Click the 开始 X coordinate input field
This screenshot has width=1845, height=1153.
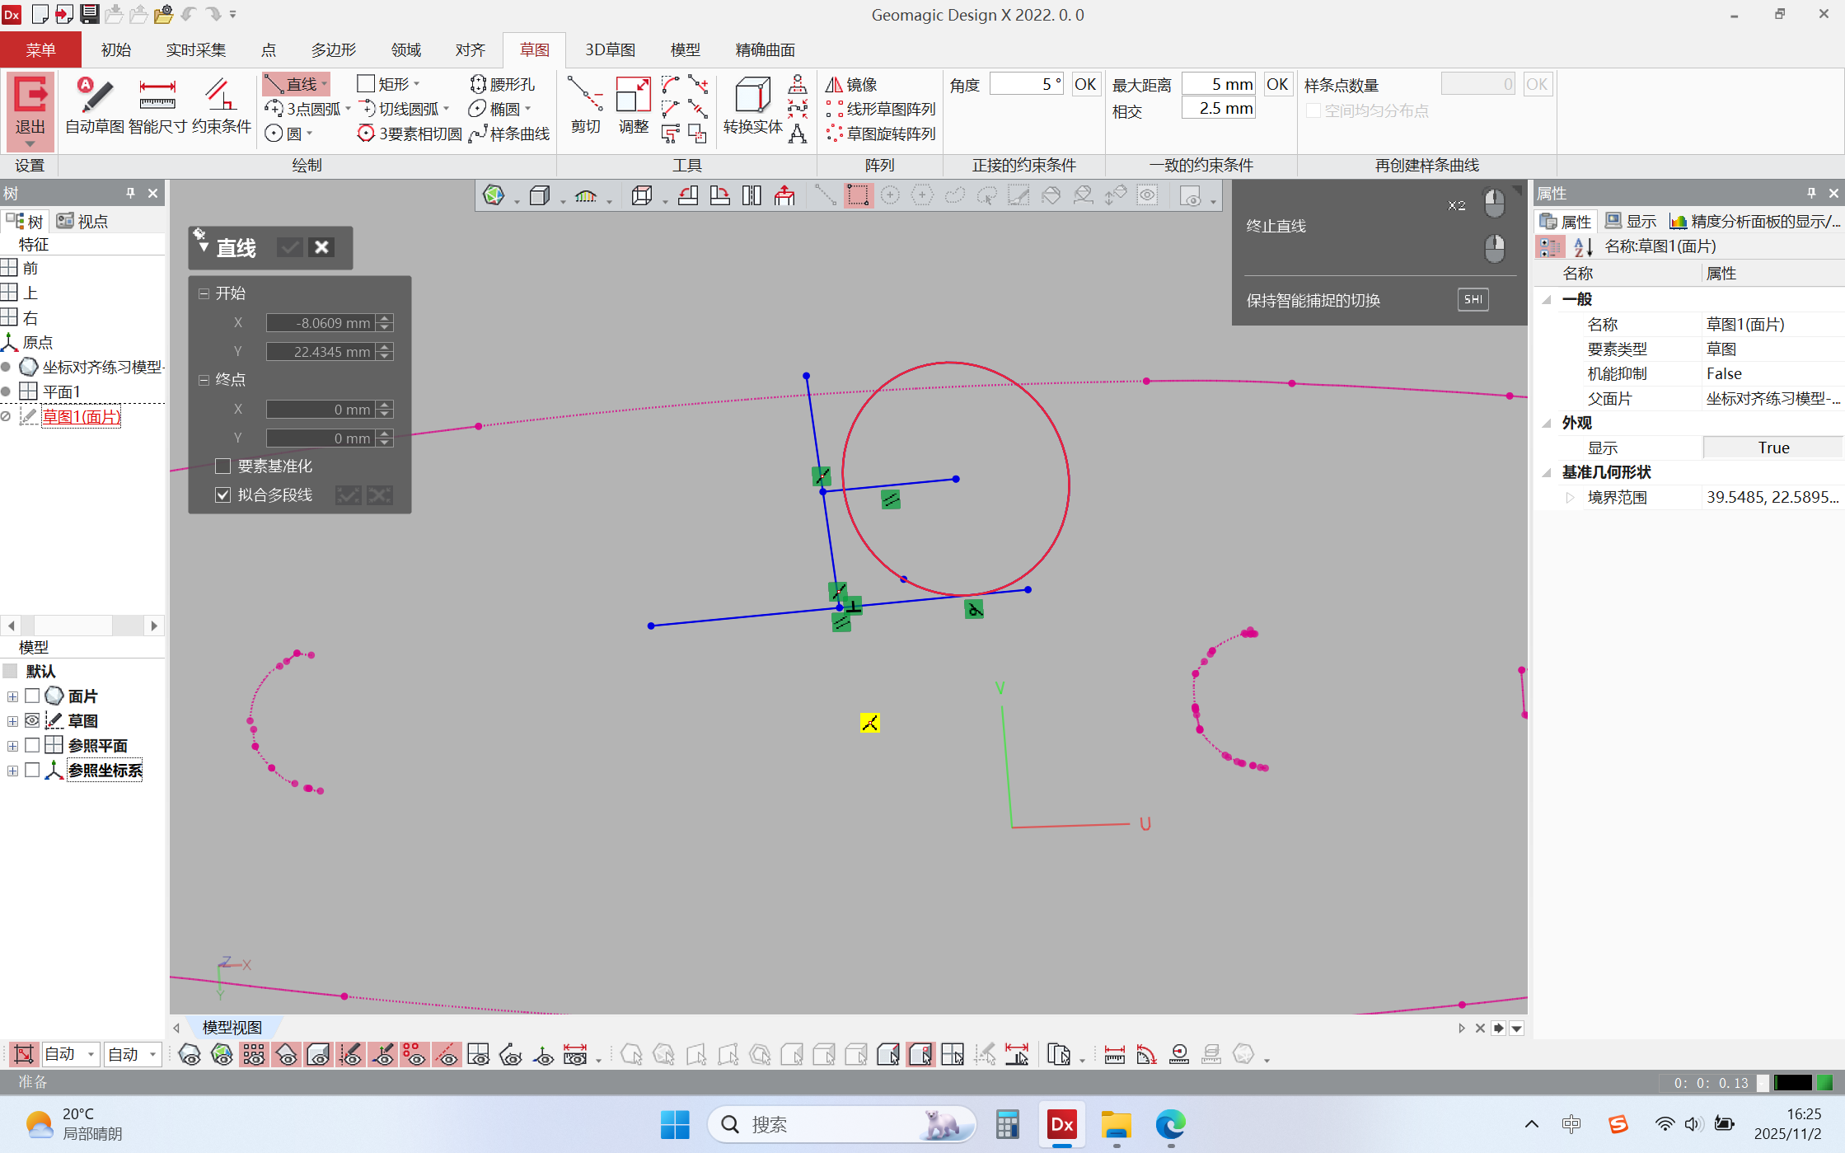[320, 323]
